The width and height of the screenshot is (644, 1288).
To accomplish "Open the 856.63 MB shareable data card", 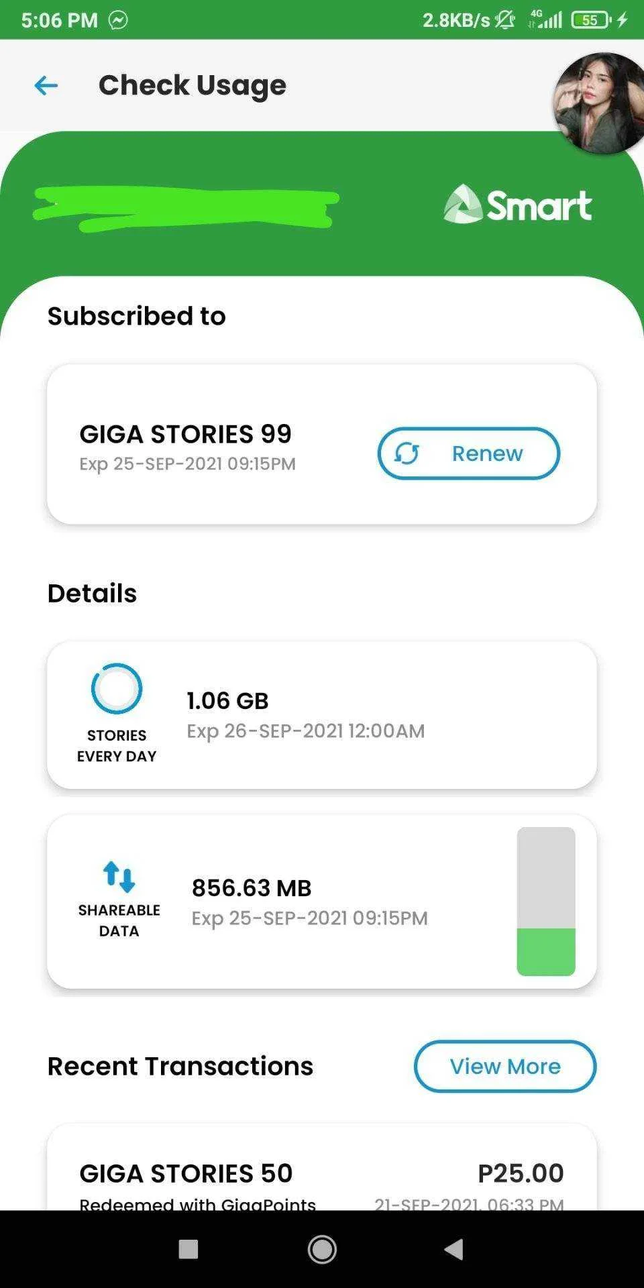I will tap(322, 902).
